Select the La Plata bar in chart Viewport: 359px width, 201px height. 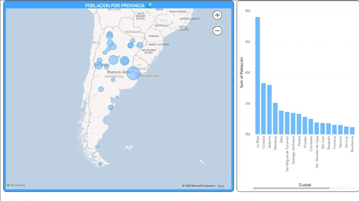click(257, 75)
